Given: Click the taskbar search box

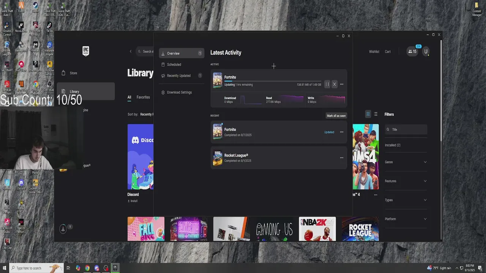Looking at the screenshot, I should point(36,268).
